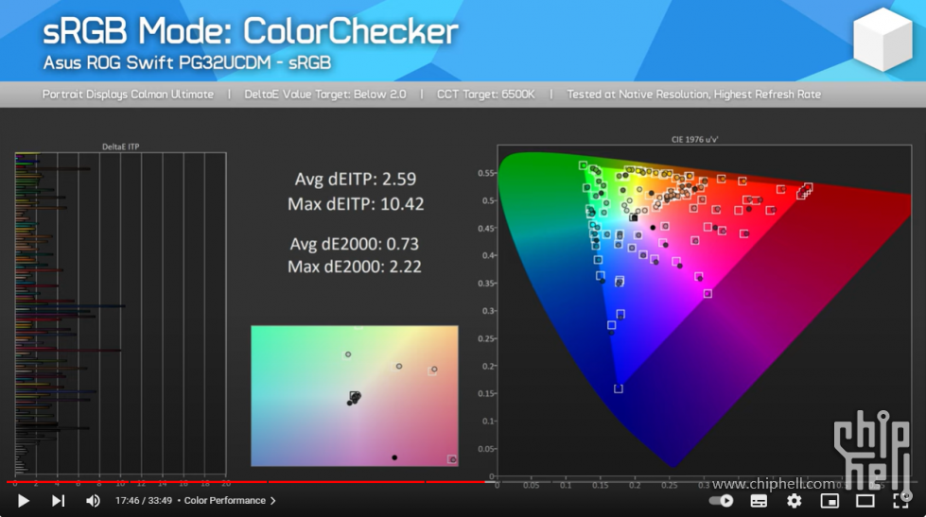Play the paused video
926x517 pixels.
pos(23,501)
